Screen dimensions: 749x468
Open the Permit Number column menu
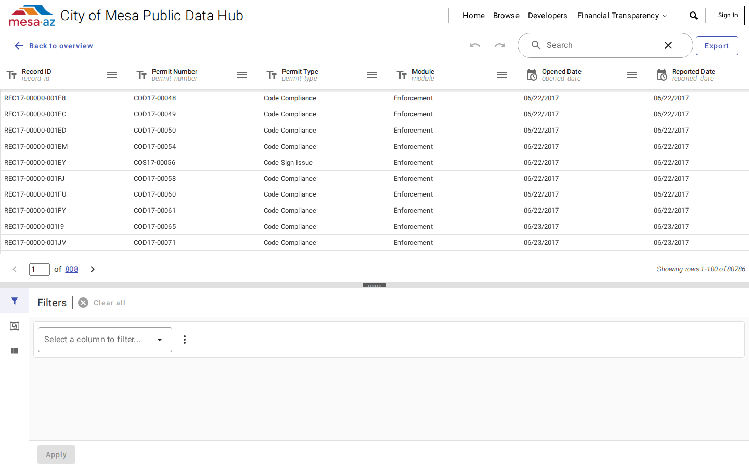(x=242, y=75)
